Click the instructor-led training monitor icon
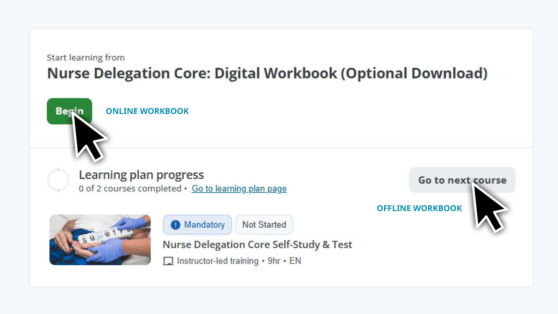The height and width of the screenshot is (314, 558). click(167, 261)
